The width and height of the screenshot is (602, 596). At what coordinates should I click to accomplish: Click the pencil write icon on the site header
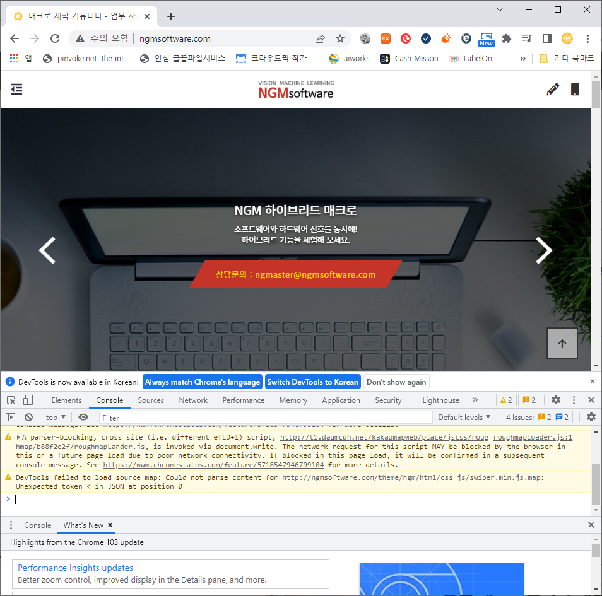coord(553,90)
